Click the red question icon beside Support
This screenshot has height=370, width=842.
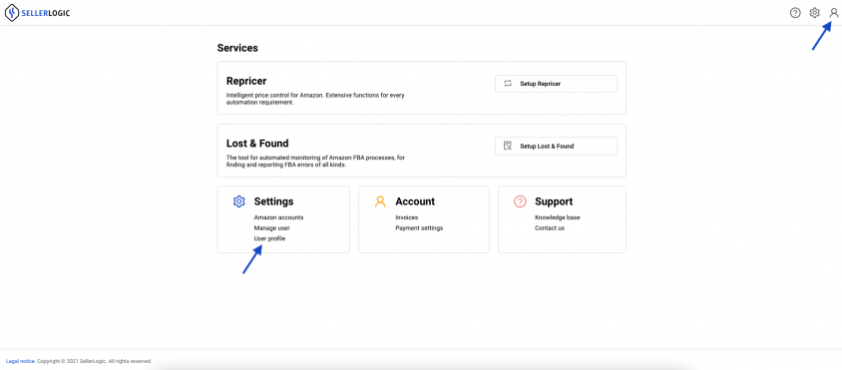520,201
